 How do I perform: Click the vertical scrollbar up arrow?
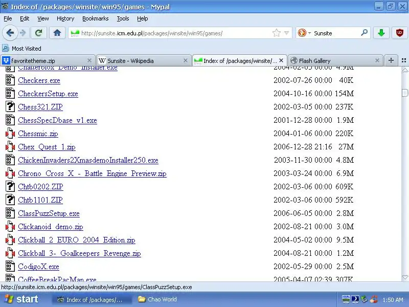(405, 70)
